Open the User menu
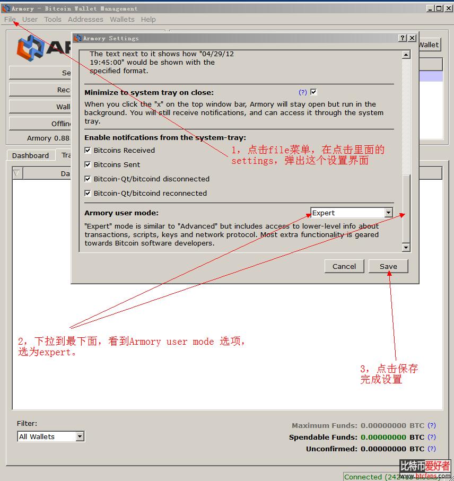Image resolution: width=454 pixels, height=481 pixels. [30, 19]
